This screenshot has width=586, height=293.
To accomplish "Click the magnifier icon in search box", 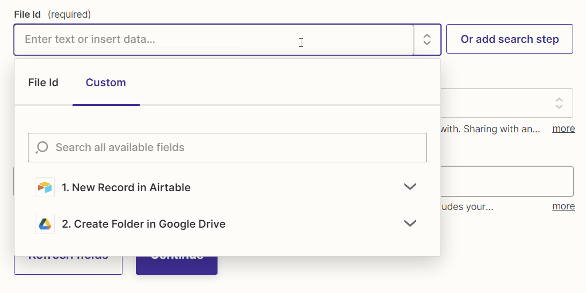I will pyautogui.click(x=42, y=147).
